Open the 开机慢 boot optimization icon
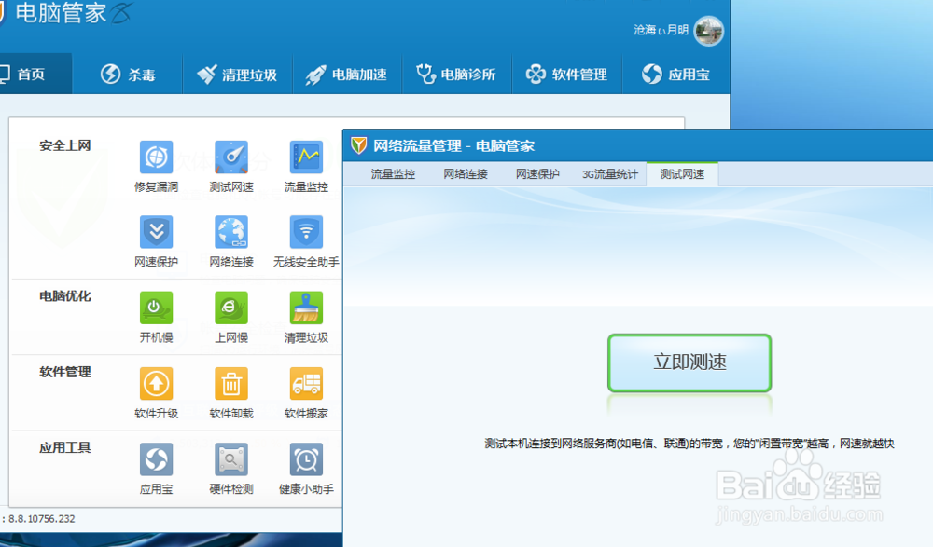Screen dimensions: 933x547 157,308
